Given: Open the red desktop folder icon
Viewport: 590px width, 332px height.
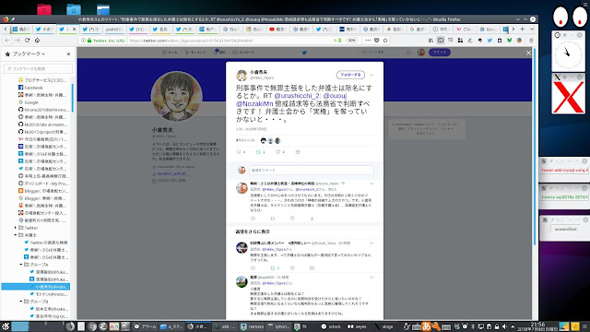Looking at the screenshot, I should (x=44, y=9).
